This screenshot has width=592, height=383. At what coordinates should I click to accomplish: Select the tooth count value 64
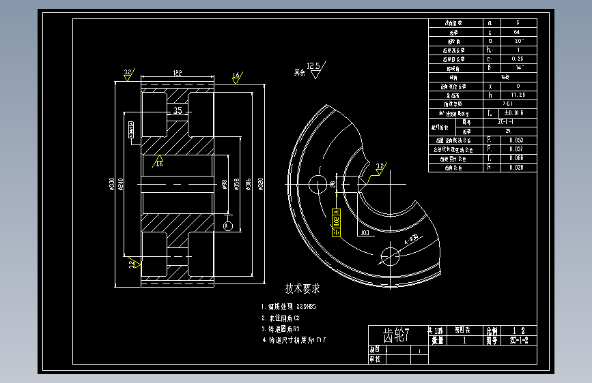pyautogui.click(x=517, y=32)
